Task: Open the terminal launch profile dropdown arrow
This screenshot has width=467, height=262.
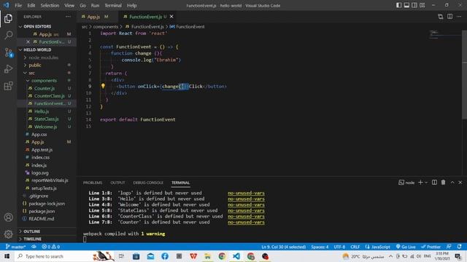Action: click(426, 183)
